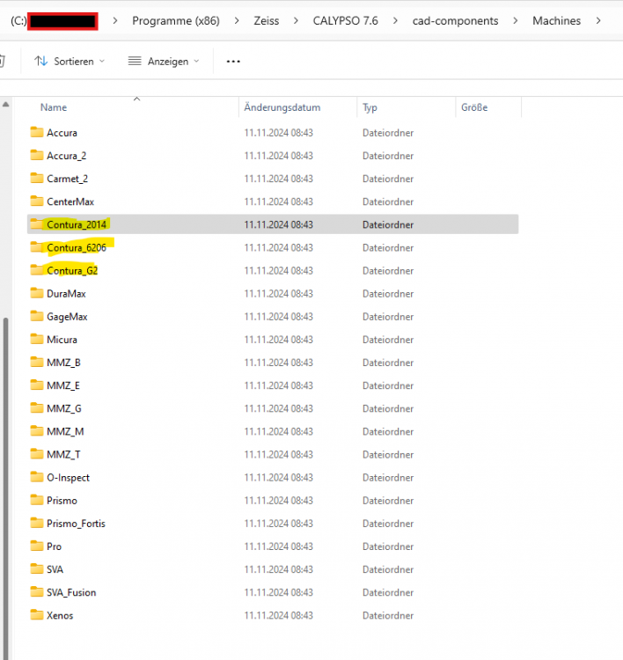623x660 pixels.
Task: Select the Pro folder icon
Action: (37, 546)
